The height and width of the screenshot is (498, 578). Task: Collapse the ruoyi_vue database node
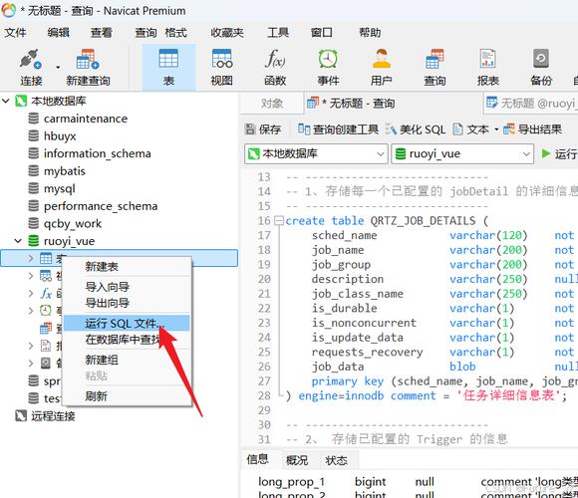(x=18, y=241)
